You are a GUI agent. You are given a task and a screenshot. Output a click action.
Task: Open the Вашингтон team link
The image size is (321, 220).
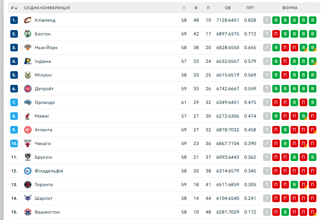(47, 212)
